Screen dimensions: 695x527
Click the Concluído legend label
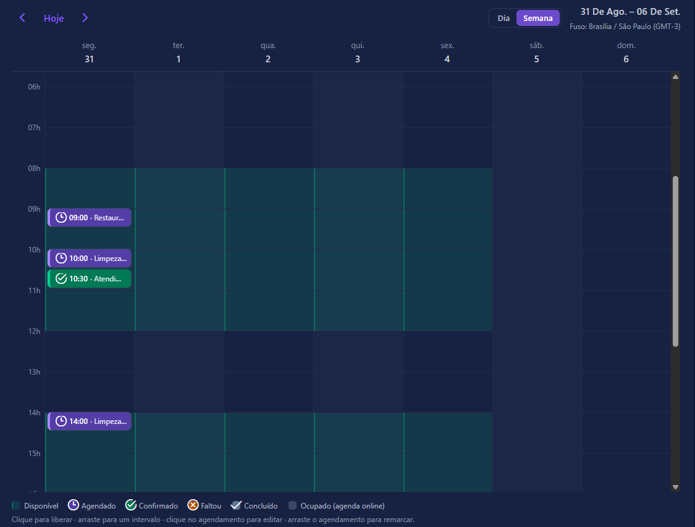pos(261,506)
